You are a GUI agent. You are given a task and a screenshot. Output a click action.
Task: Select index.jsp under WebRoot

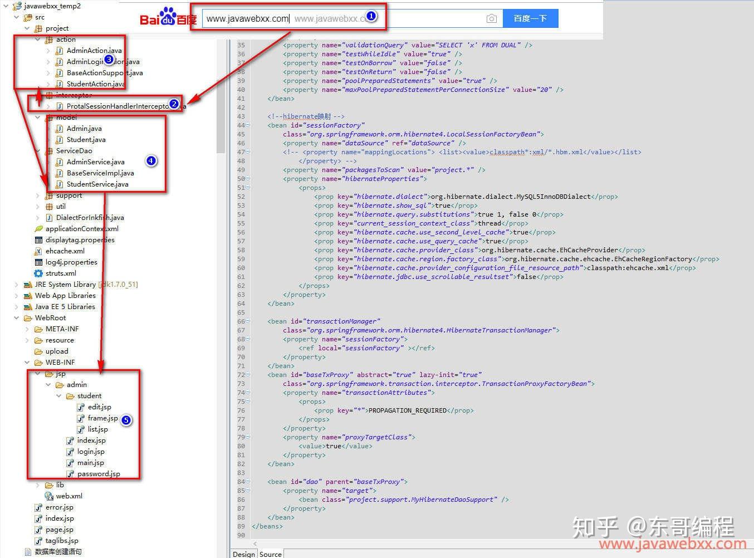tap(60, 518)
